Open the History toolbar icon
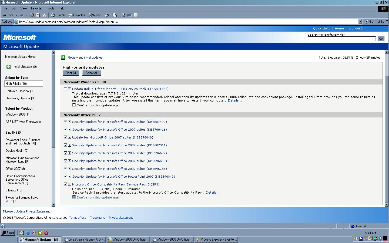The image size is (389, 243). 106,15
